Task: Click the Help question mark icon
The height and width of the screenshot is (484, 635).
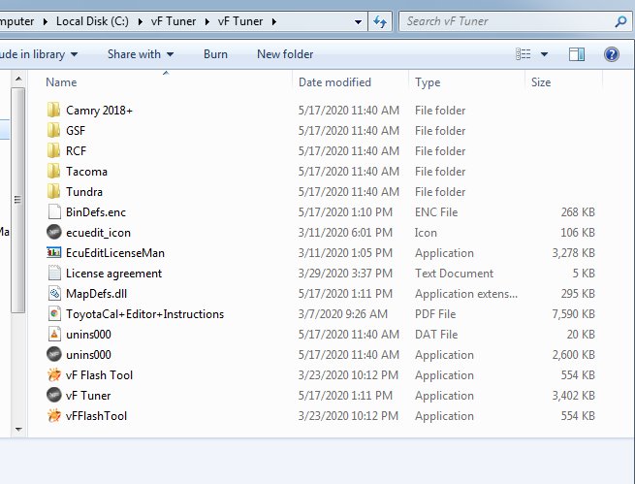Action: point(612,54)
